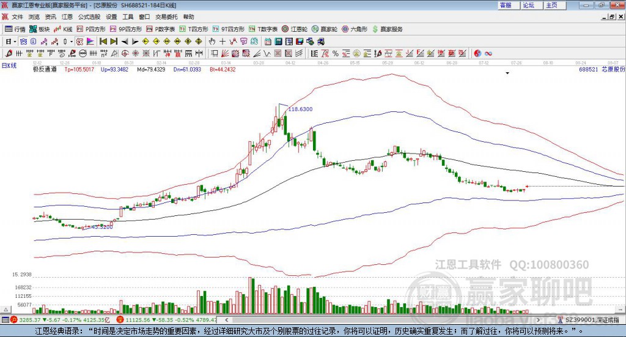Screen dimensions: 626x337
Task: Open the 江恩轮 Gann wheel tool
Action: click(295, 29)
